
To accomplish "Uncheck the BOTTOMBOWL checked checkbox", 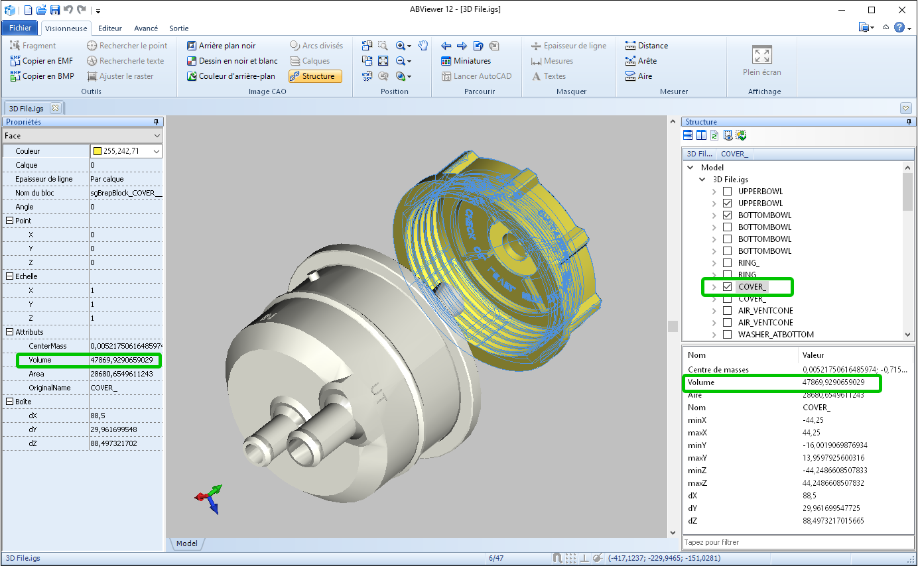I will point(728,215).
